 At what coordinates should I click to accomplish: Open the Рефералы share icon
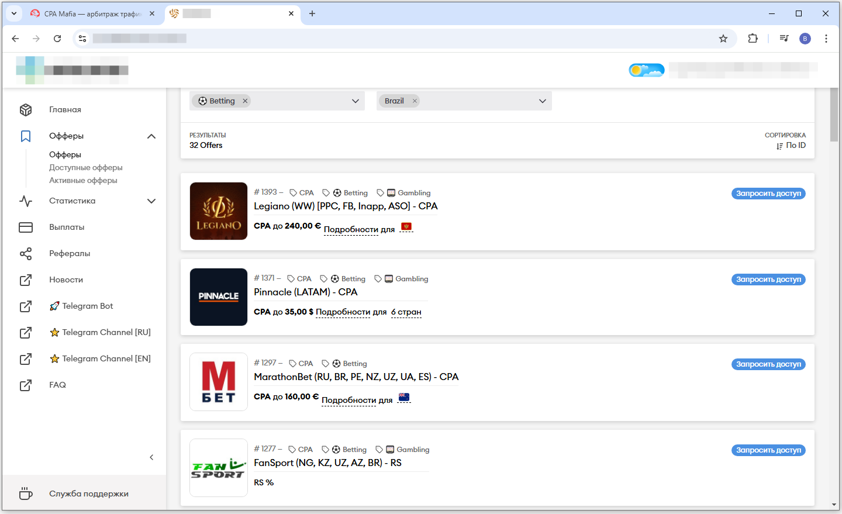(x=26, y=254)
